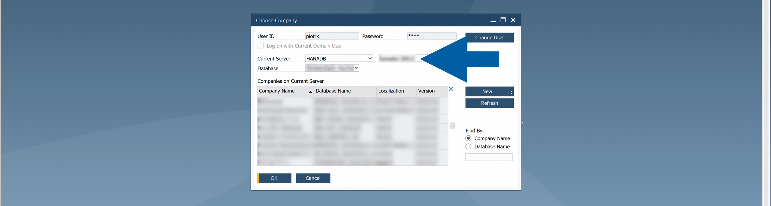Click the Version column header

click(432, 91)
